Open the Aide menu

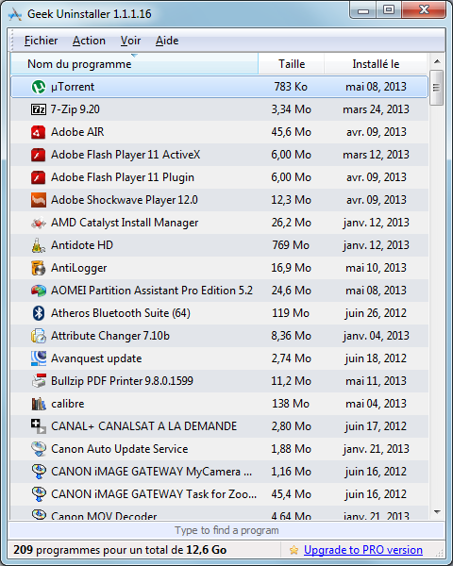[x=167, y=41]
